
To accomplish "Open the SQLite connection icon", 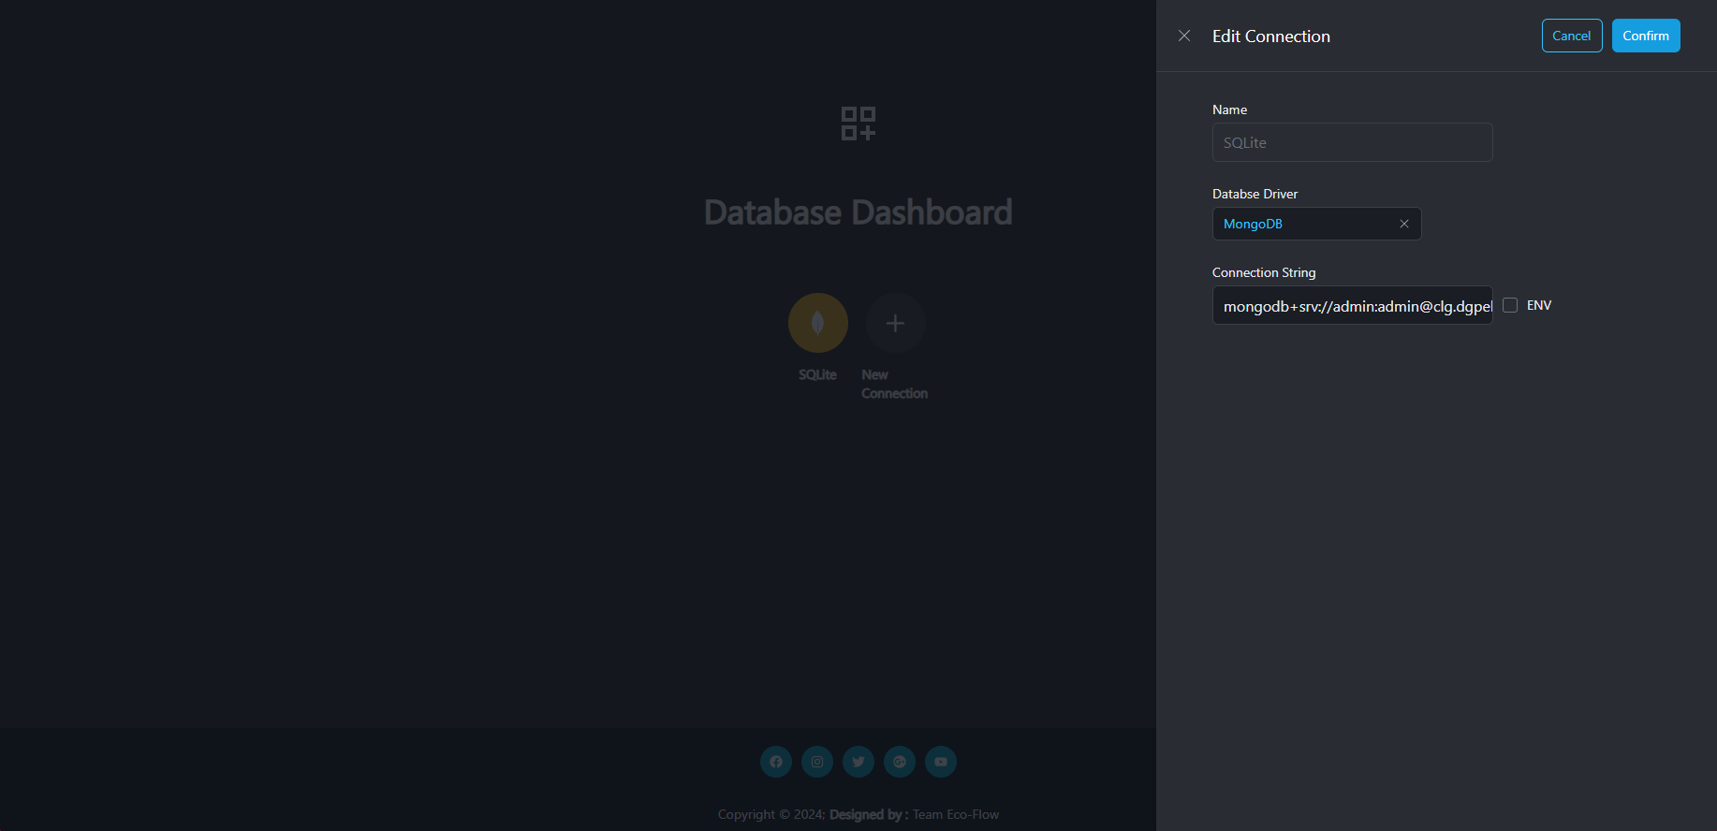I will pyautogui.click(x=818, y=323).
